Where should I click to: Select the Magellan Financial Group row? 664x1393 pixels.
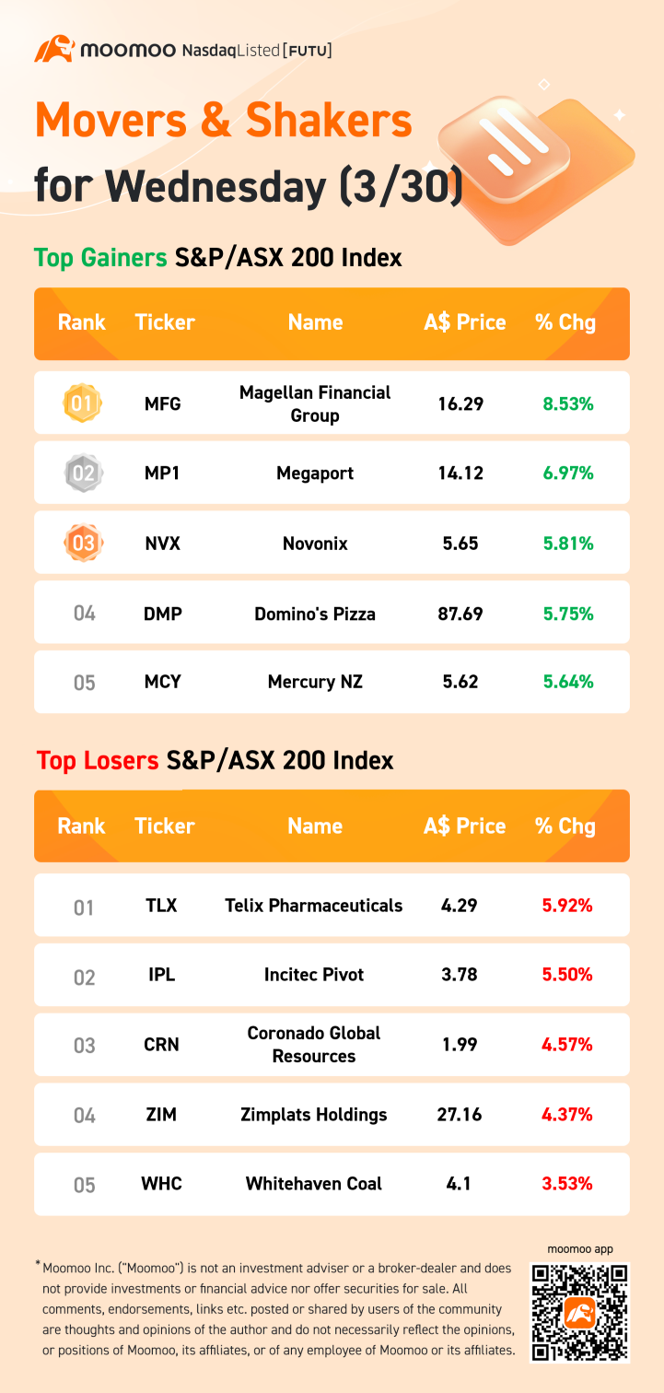pyautogui.click(x=332, y=403)
